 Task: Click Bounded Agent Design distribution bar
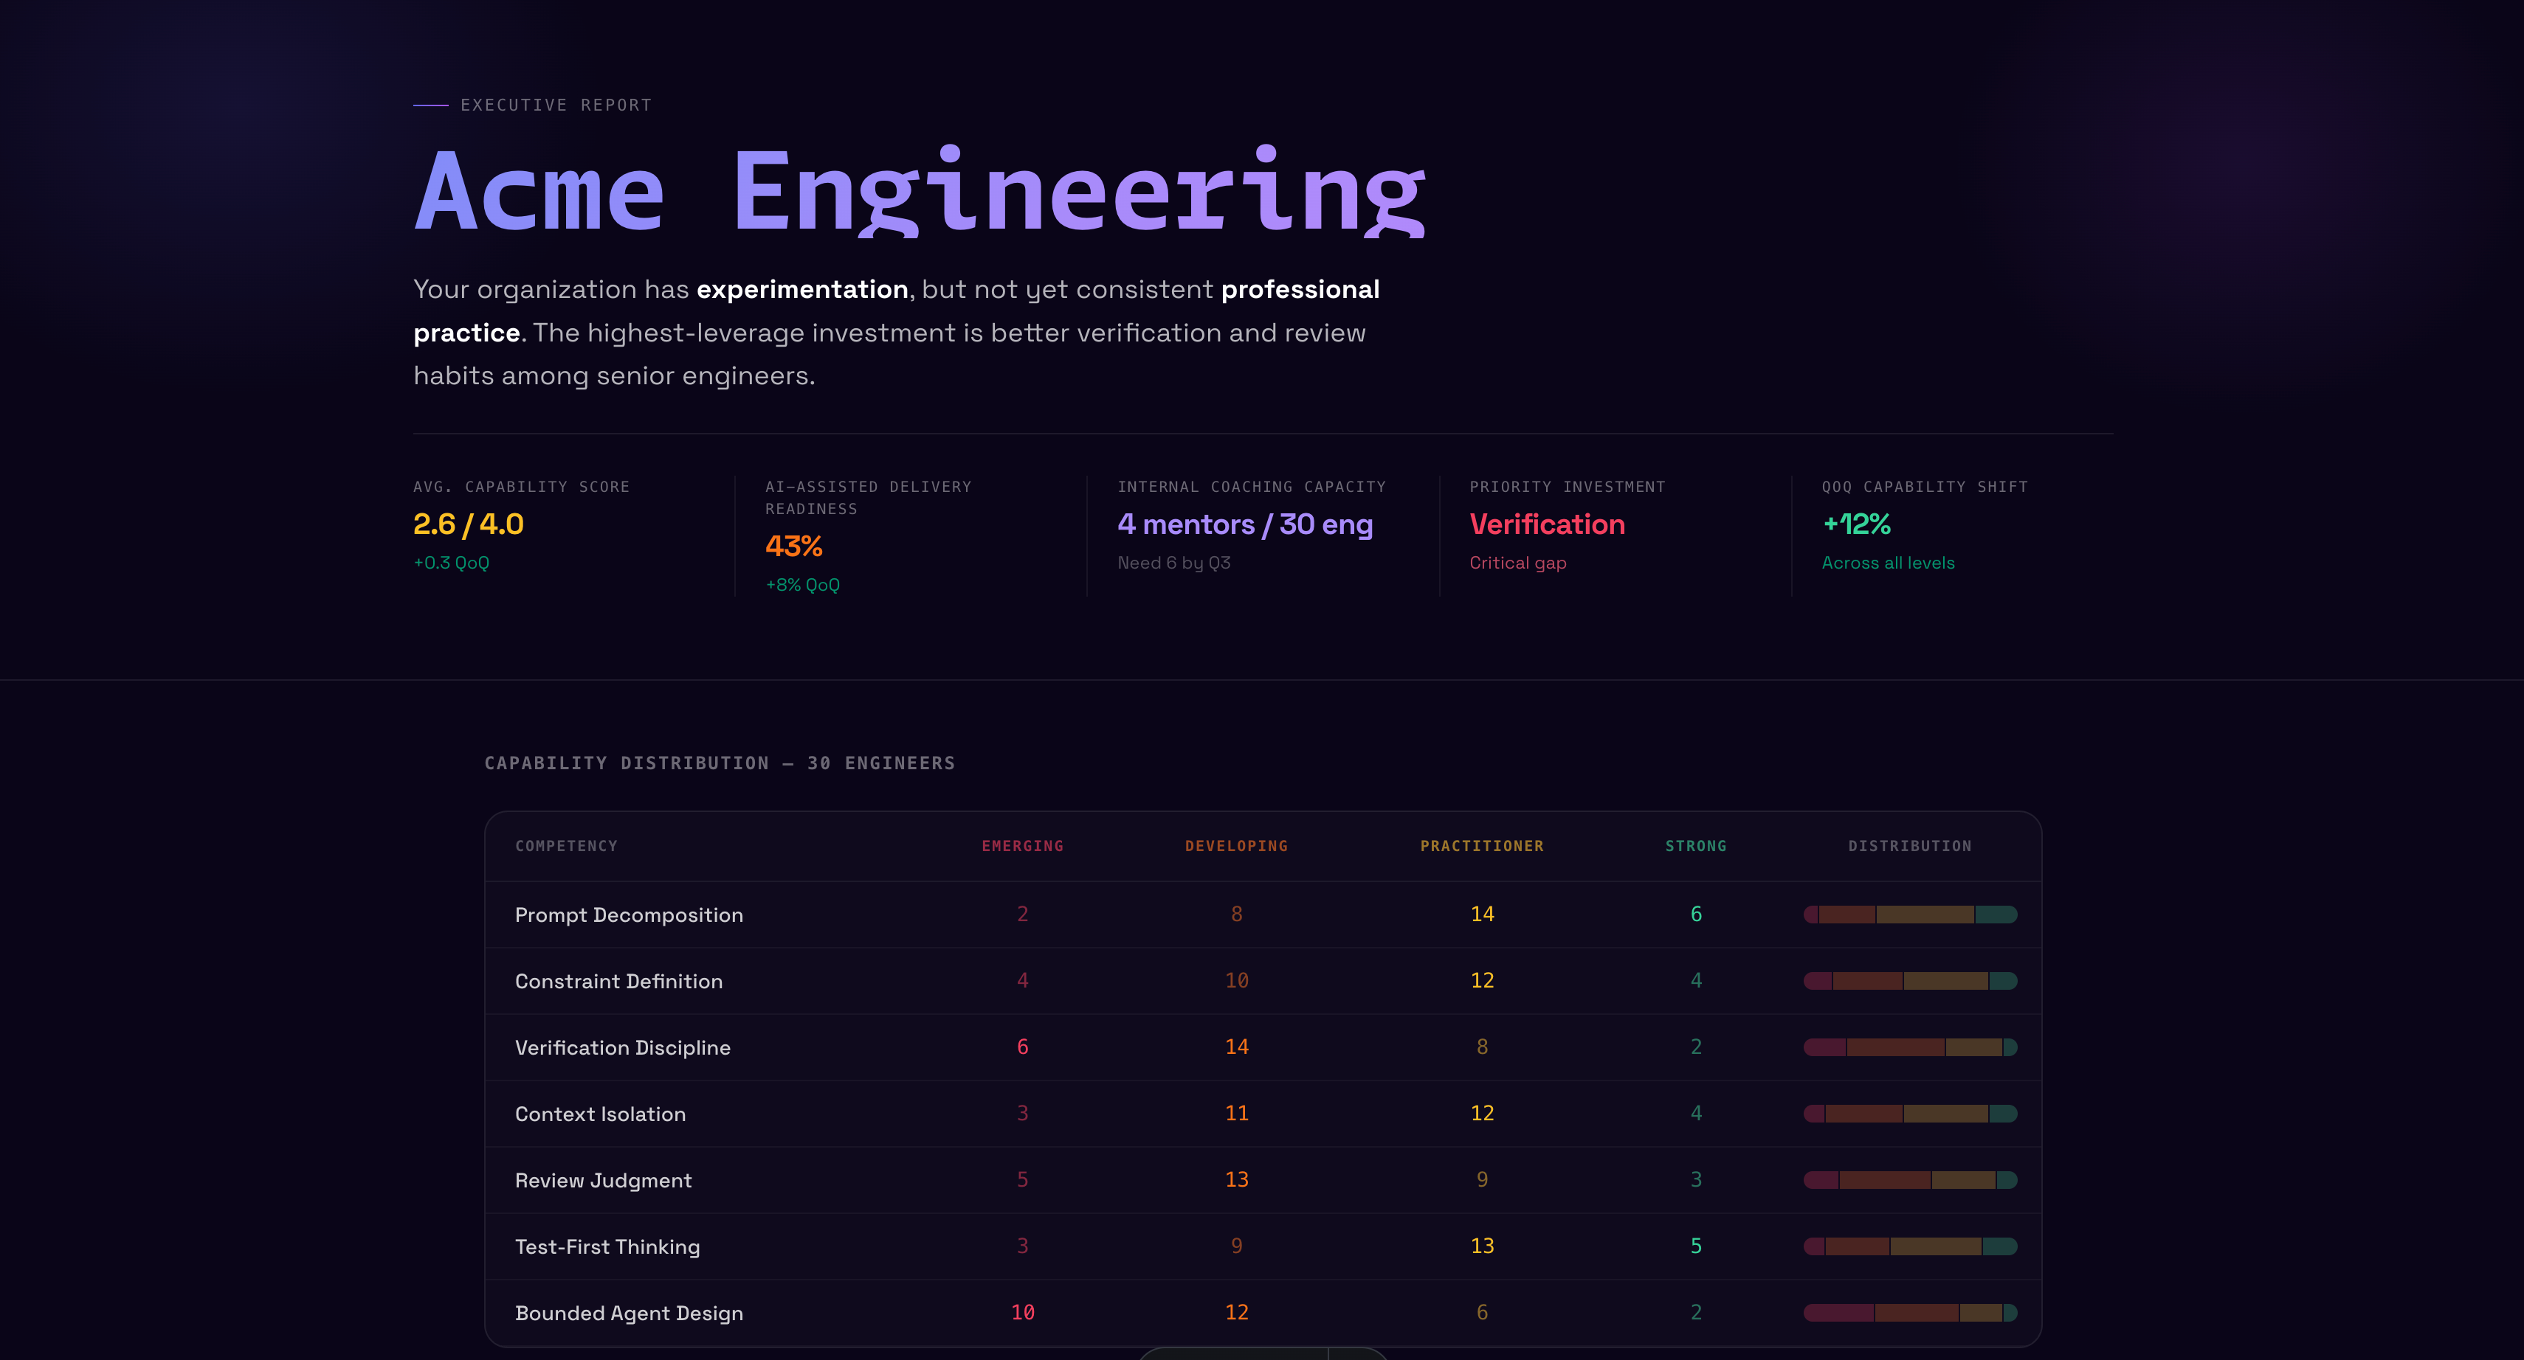click(x=1910, y=1313)
